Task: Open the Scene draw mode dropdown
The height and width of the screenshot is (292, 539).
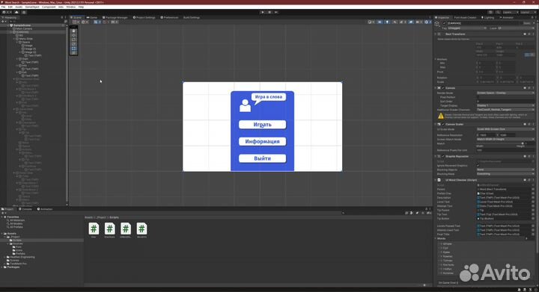Action: click(371, 22)
